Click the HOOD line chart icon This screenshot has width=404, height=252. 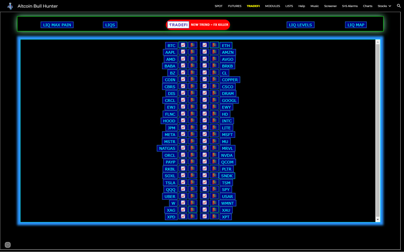[x=183, y=120]
